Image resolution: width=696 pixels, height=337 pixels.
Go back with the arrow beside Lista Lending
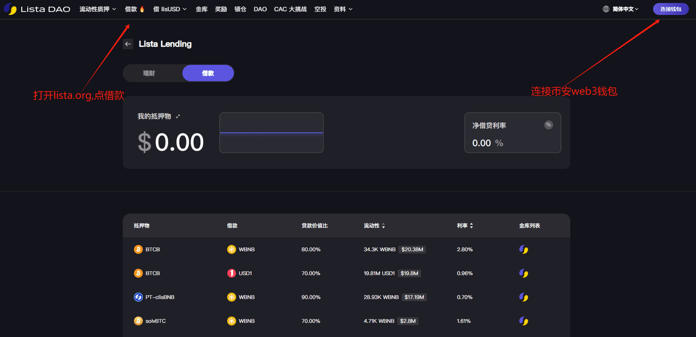click(x=128, y=44)
